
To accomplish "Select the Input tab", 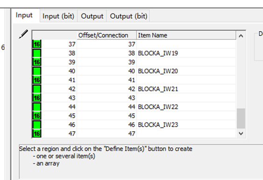I will point(24,15).
